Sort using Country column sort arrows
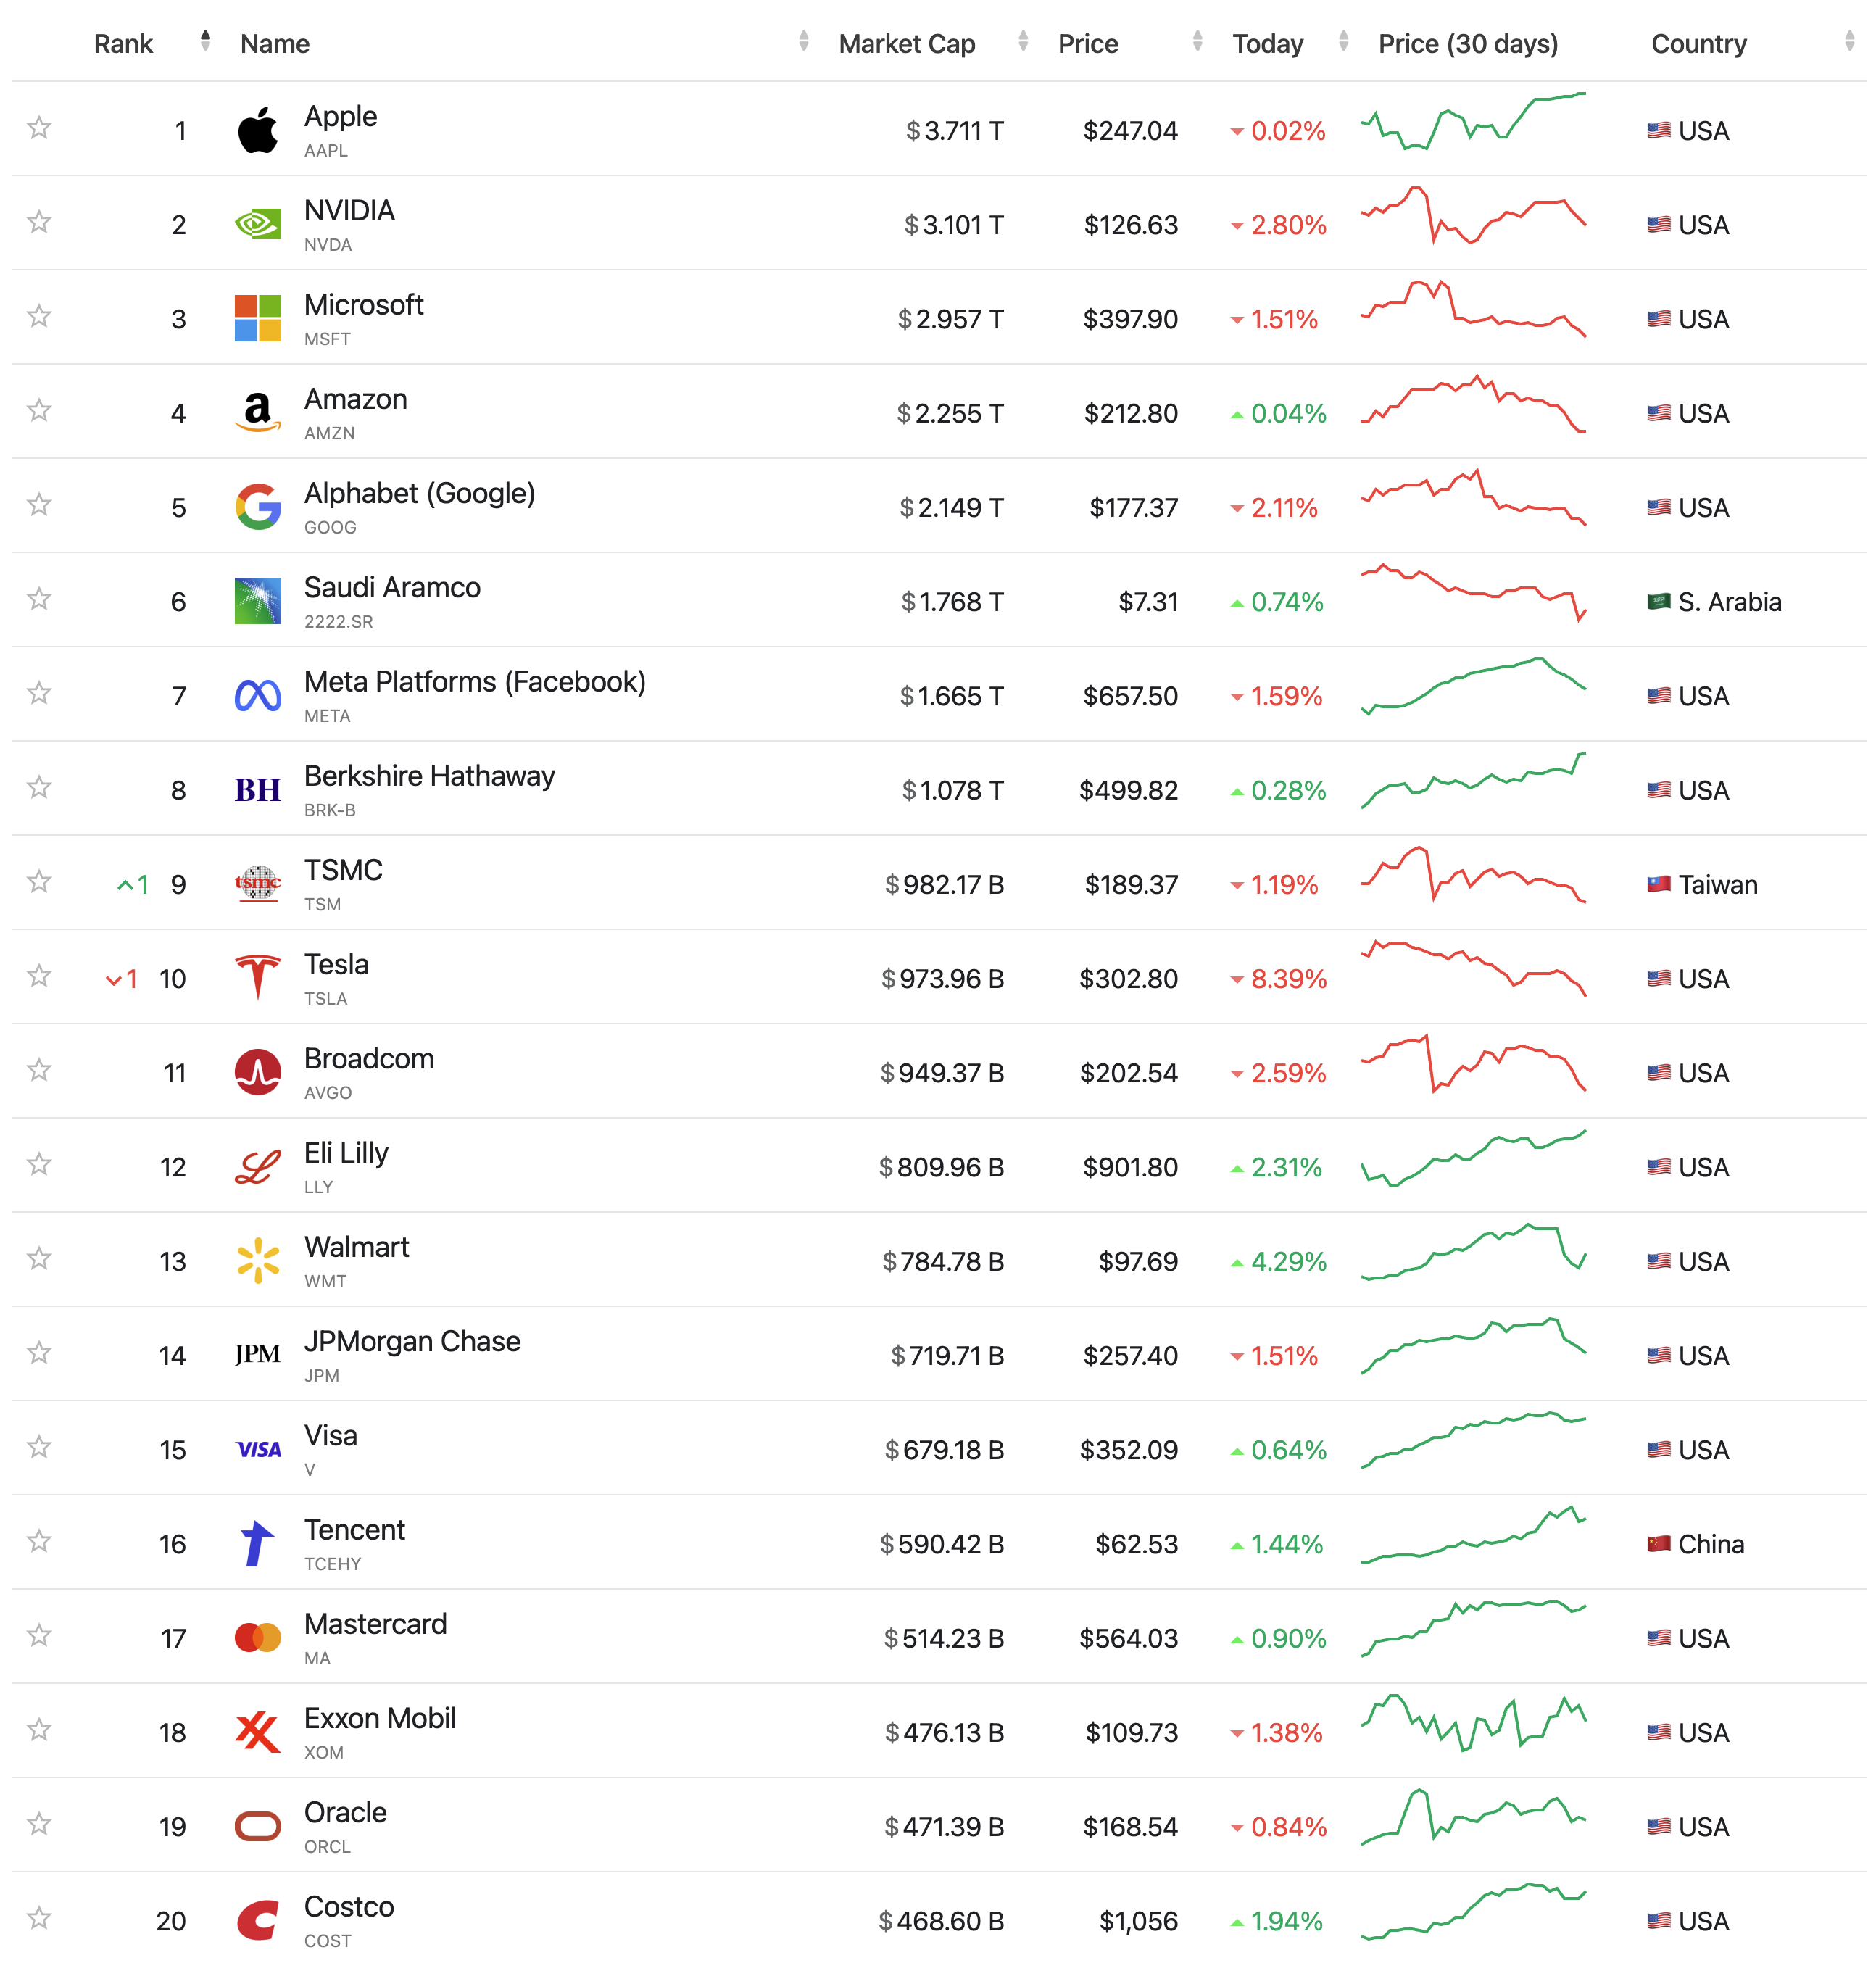The image size is (1876, 1963). coord(1849,41)
